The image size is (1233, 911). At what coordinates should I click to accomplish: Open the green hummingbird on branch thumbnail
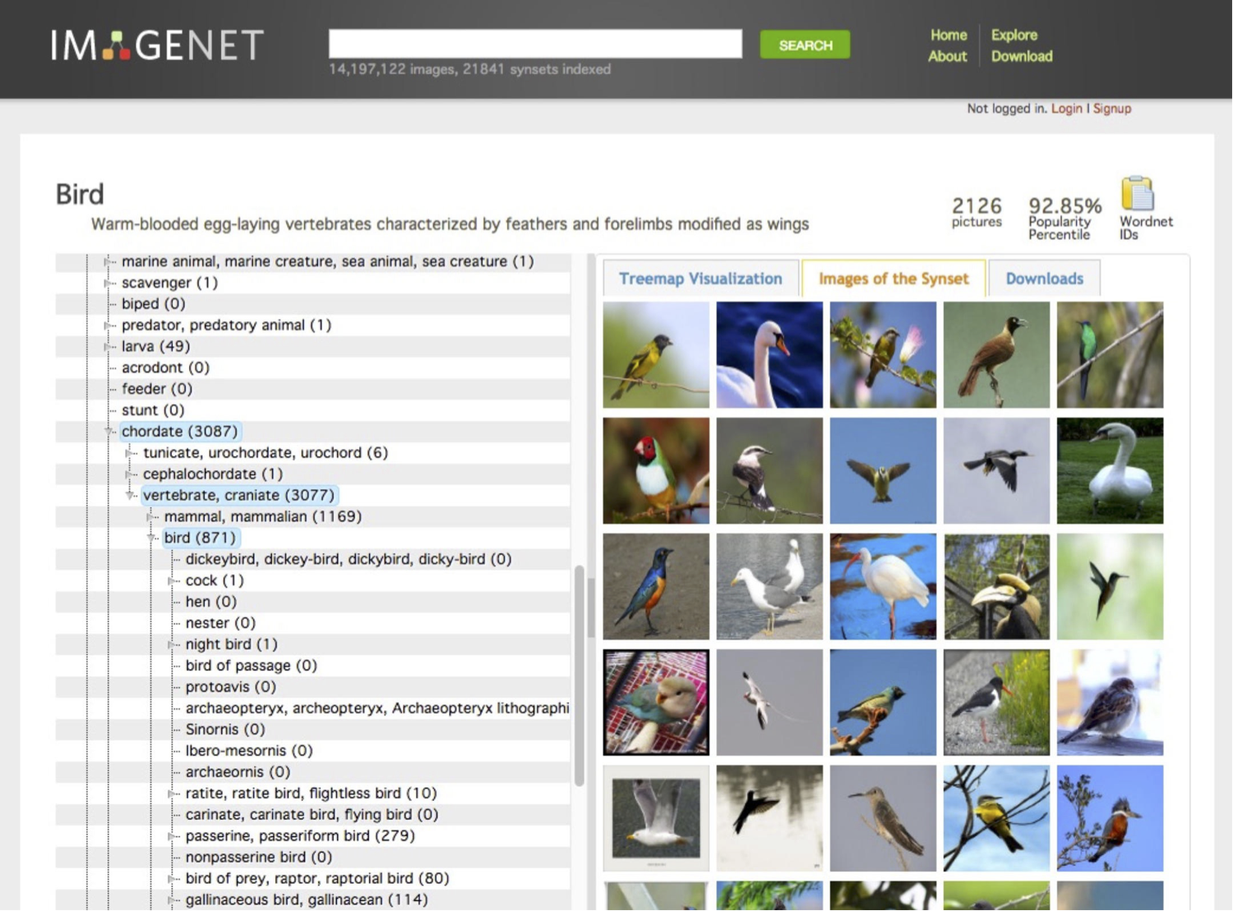(x=1110, y=355)
